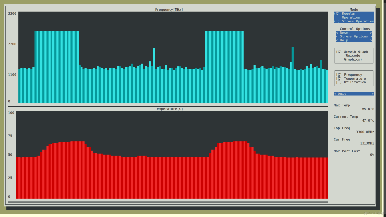386x217 pixels.
Task: Select the Regular Operation mode radio
Action: click(354, 16)
